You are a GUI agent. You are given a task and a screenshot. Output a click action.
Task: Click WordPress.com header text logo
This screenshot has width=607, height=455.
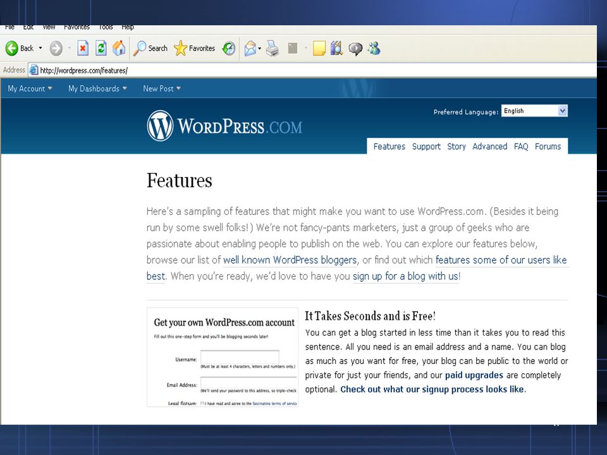click(240, 126)
